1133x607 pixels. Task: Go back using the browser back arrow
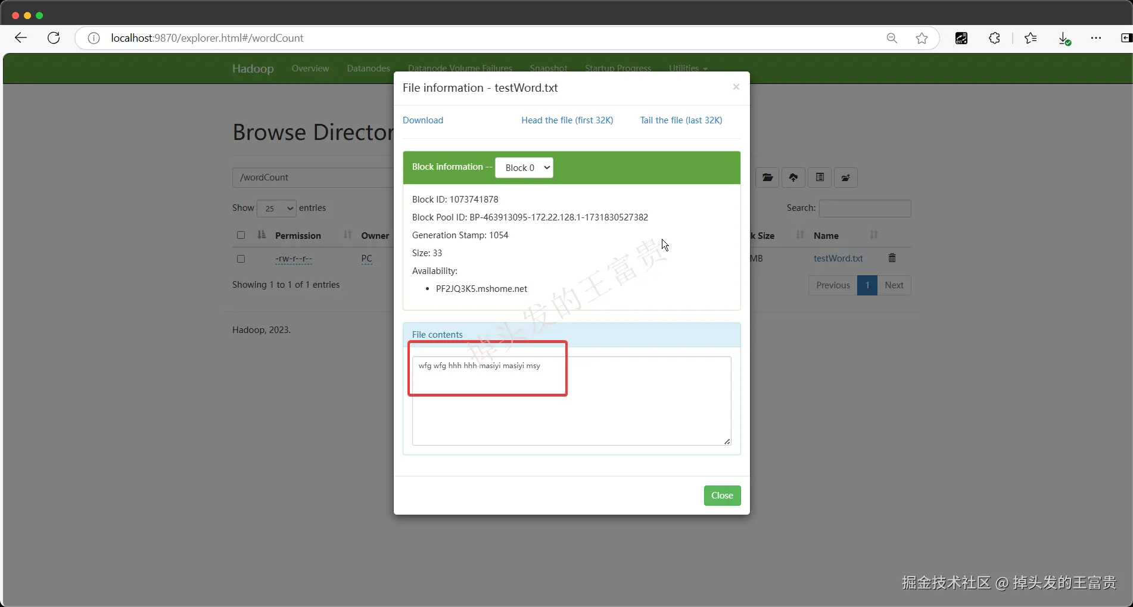pos(21,38)
